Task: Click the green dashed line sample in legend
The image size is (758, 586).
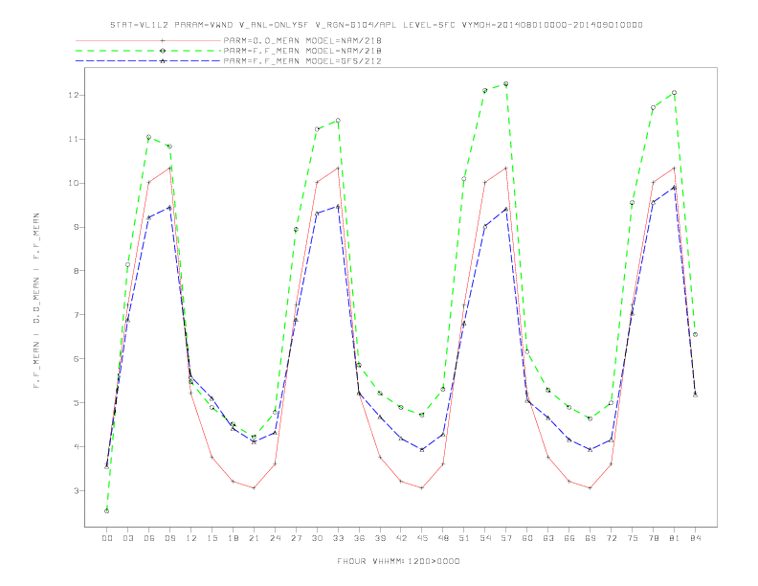Action: pos(148,51)
